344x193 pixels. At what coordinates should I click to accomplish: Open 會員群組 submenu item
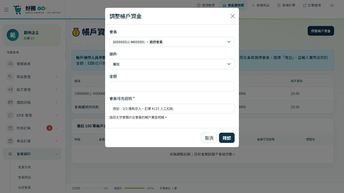(x=24, y=177)
